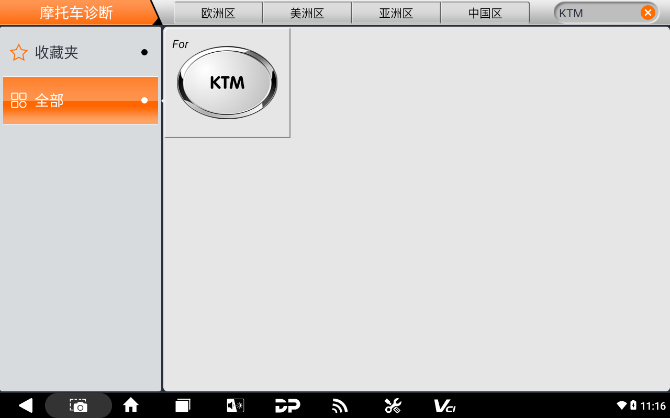The image size is (670, 418).
Task: Switch to the 亚洲区 tab
Action: pos(396,13)
